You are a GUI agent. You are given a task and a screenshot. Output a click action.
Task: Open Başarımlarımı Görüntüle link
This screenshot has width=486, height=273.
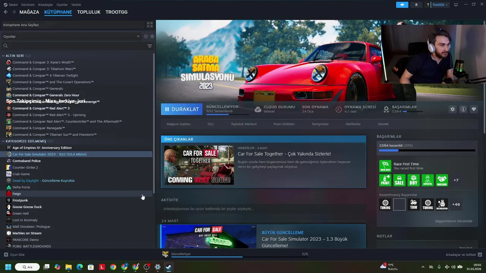click(x=454, y=221)
